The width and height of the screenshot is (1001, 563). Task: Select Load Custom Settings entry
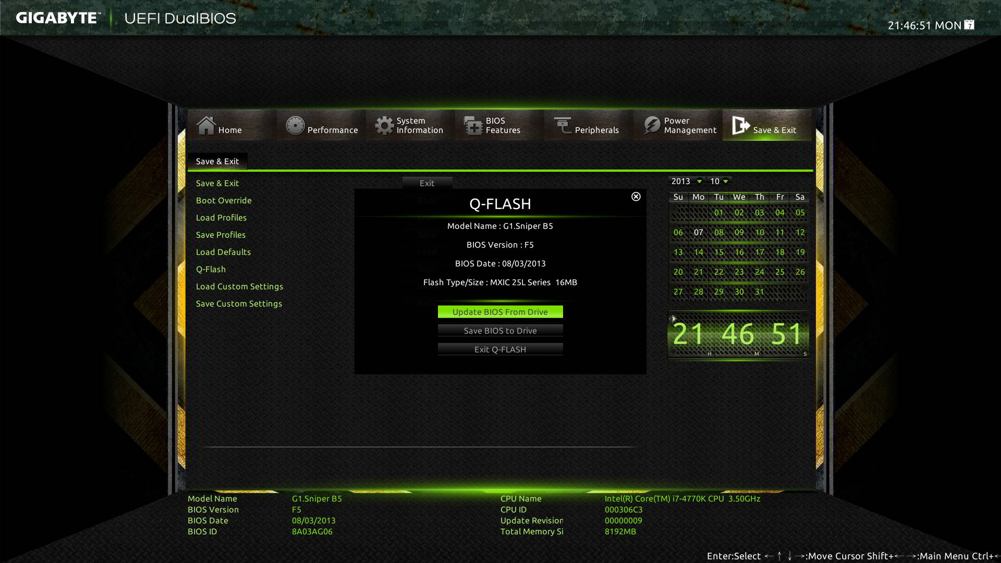(x=239, y=286)
